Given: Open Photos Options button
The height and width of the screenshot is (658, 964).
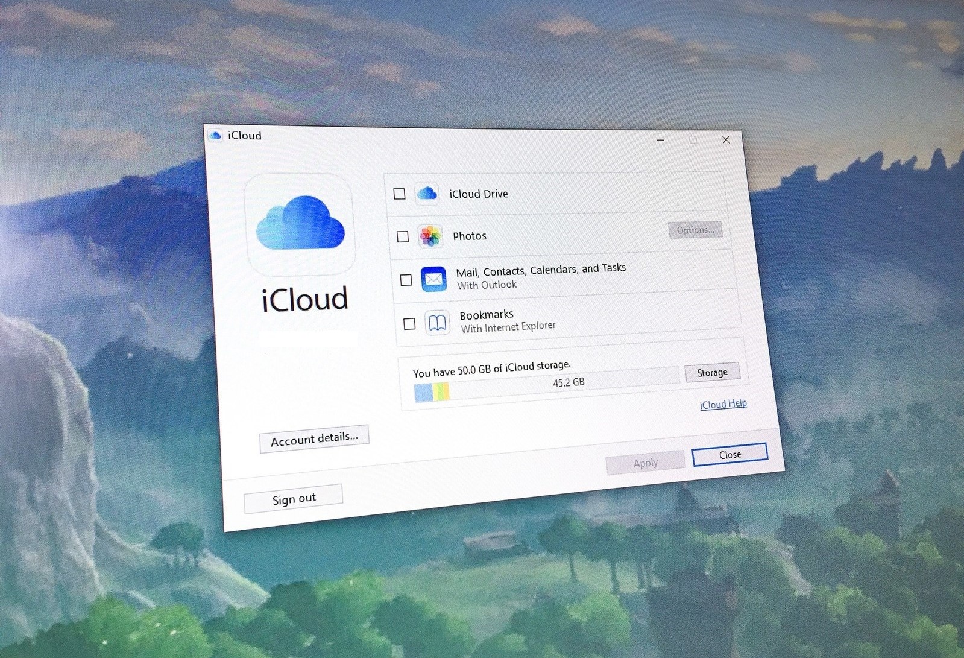Looking at the screenshot, I should point(695,230).
